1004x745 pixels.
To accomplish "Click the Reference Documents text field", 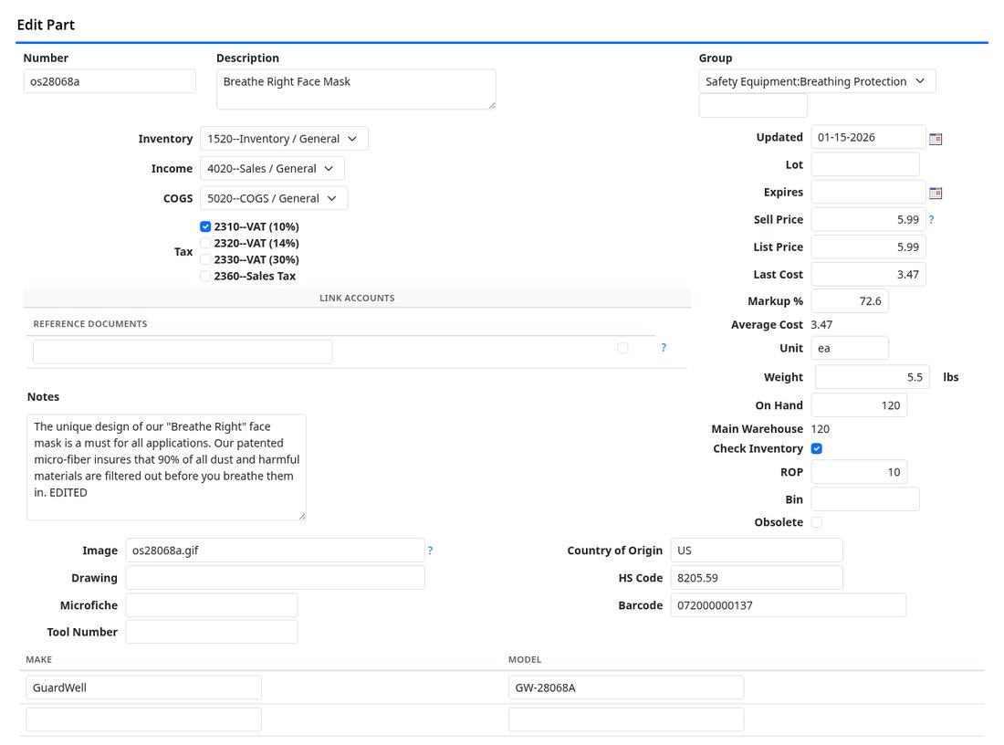I will coord(183,352).
